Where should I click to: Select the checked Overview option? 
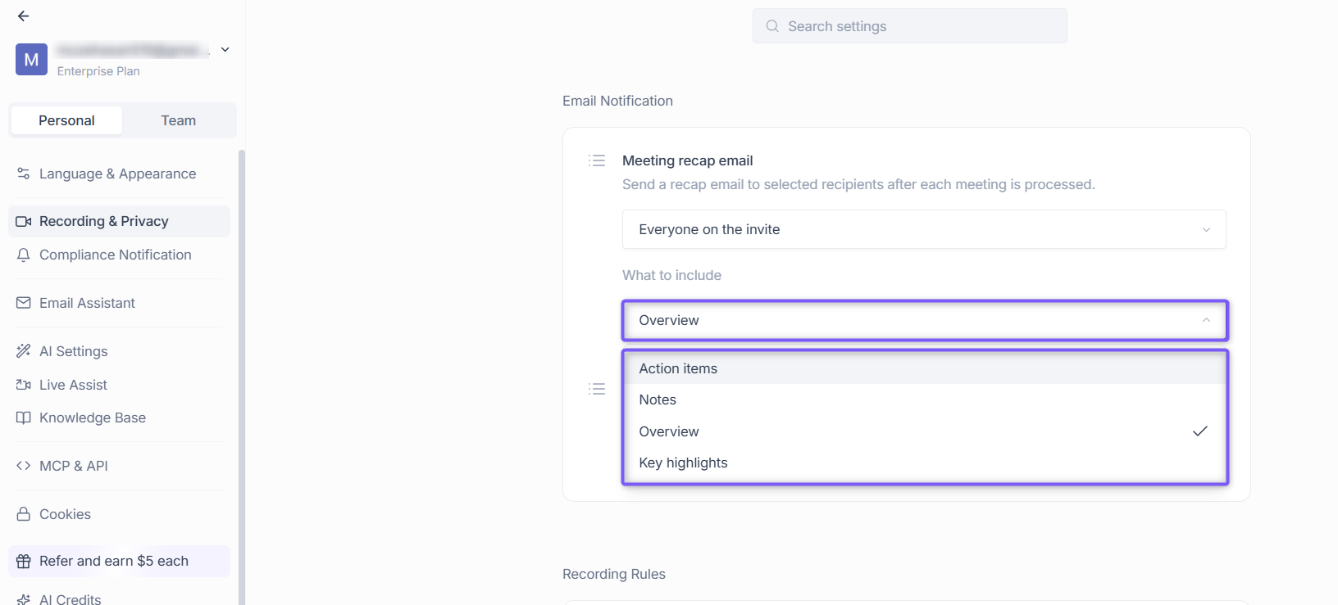[924, 431]
